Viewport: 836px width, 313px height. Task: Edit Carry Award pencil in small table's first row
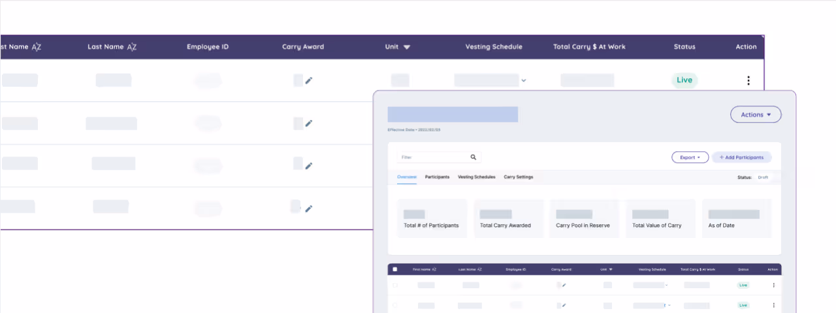(x=564, y=285)
